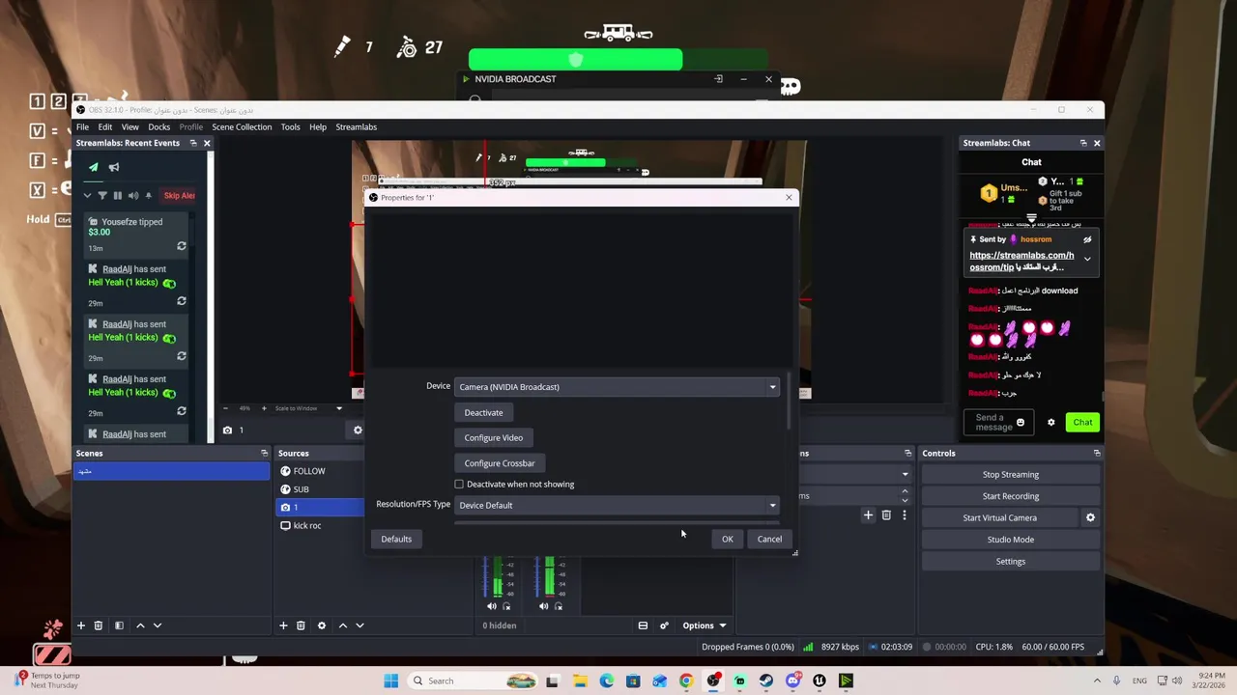This screenshot has height=695, width=1237.
Task: Toggle mixer layout icon near Options
Action: (643, 625)
